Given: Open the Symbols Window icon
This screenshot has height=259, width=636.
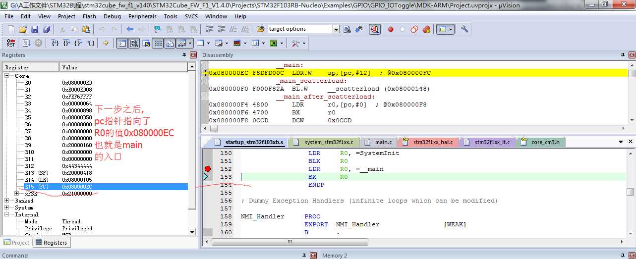Looking at the screenshot, I should point(146,43).
